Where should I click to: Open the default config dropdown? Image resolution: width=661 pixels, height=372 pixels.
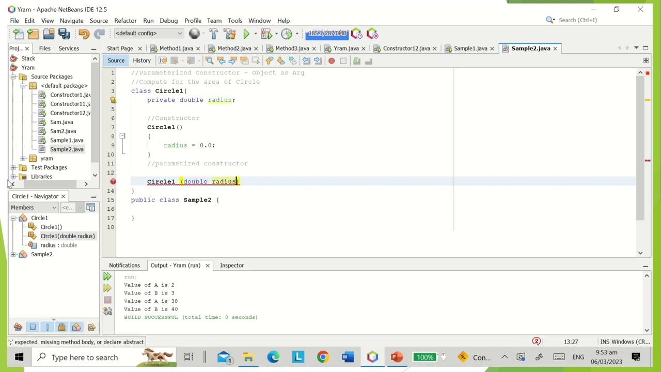click(x=149, y=33)
